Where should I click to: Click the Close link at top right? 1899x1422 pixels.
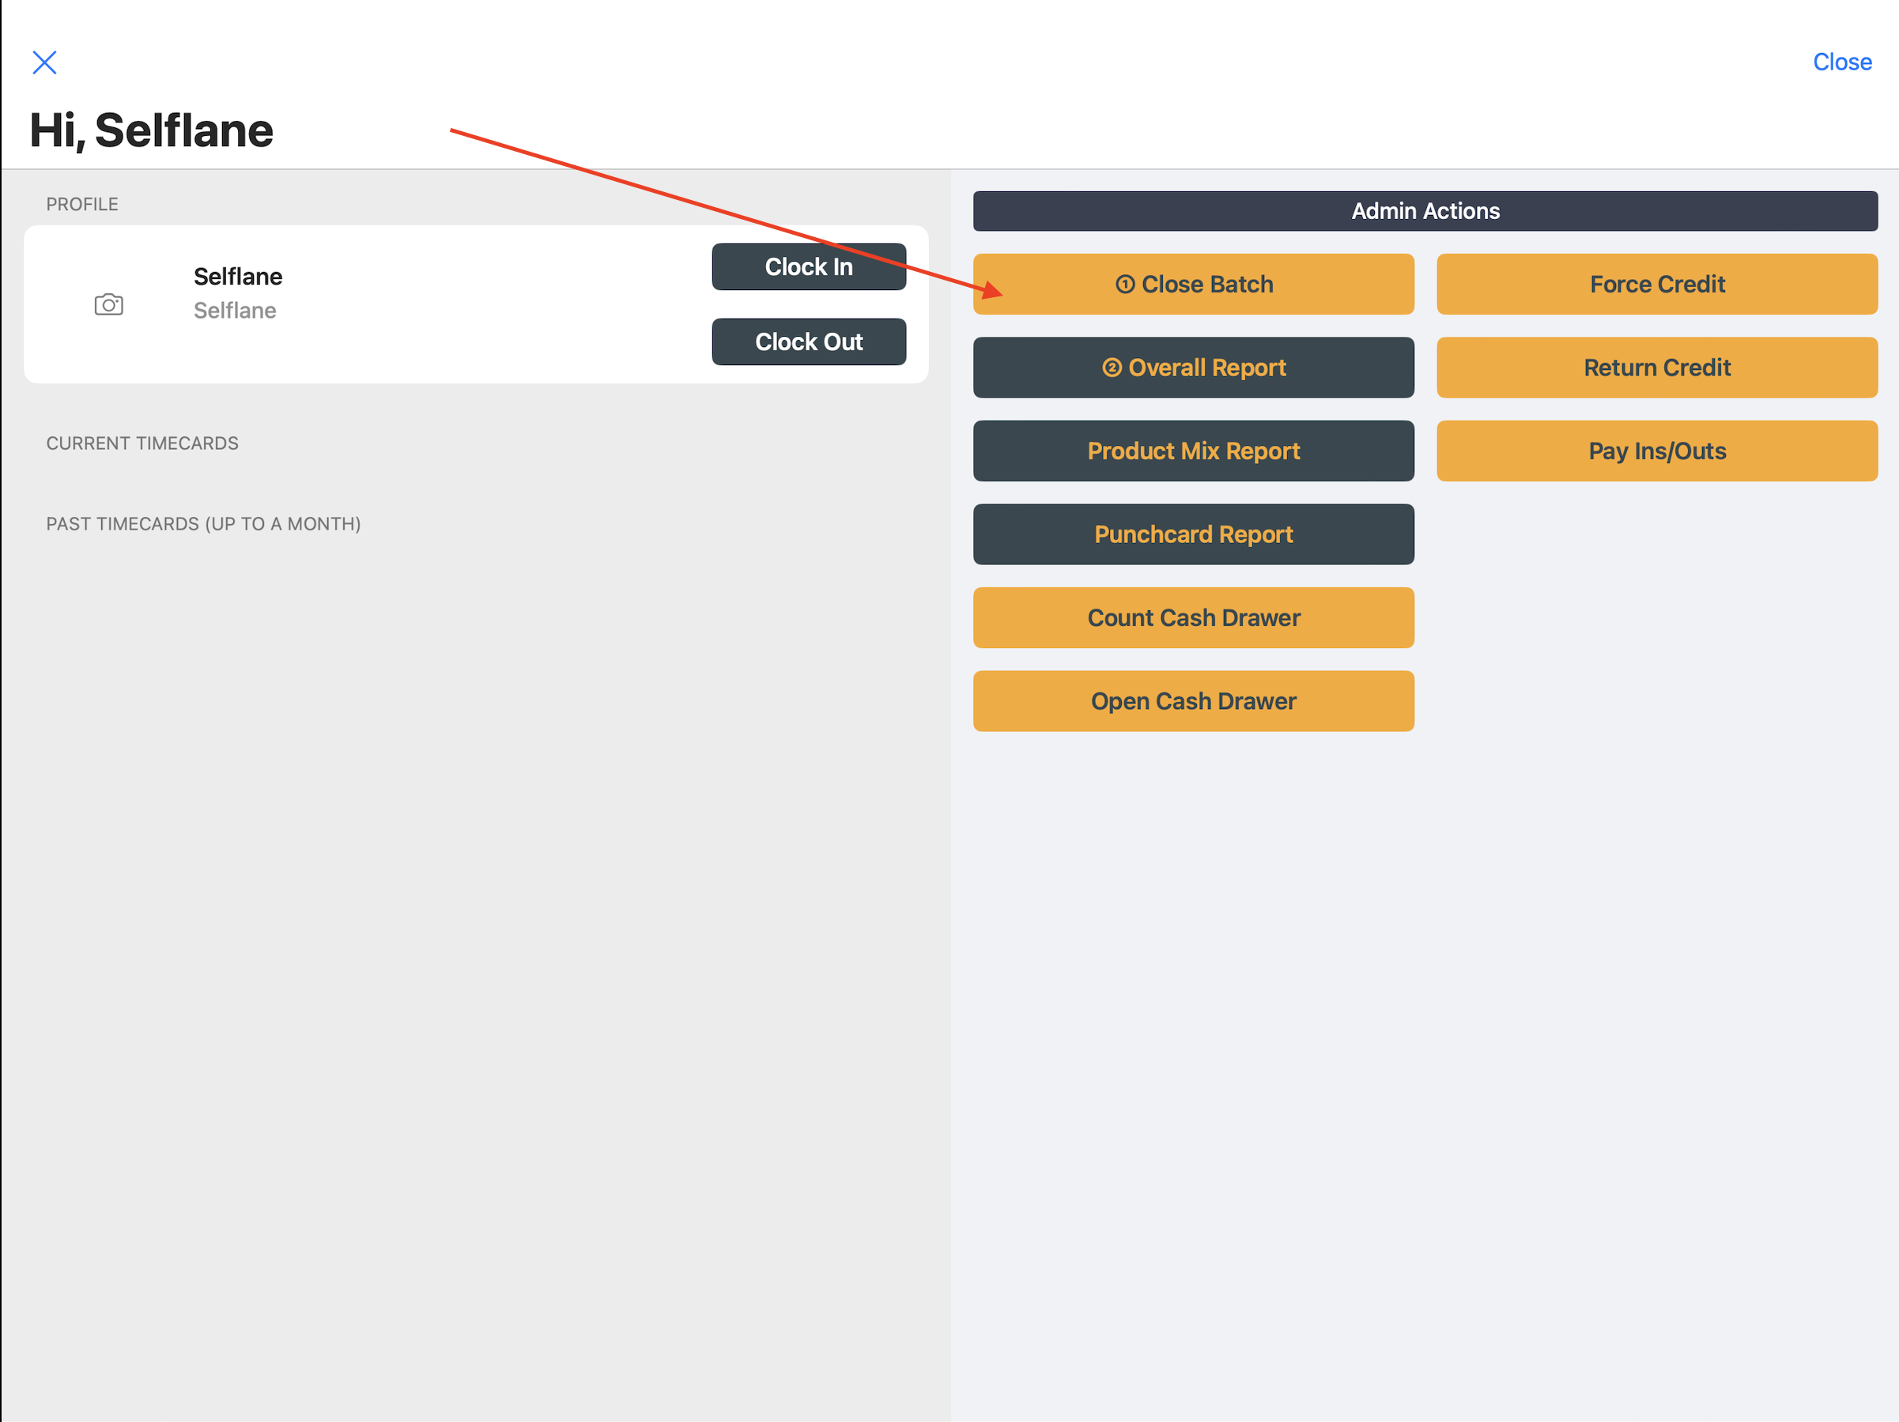pyautogui.click(x=1841, y=62)
